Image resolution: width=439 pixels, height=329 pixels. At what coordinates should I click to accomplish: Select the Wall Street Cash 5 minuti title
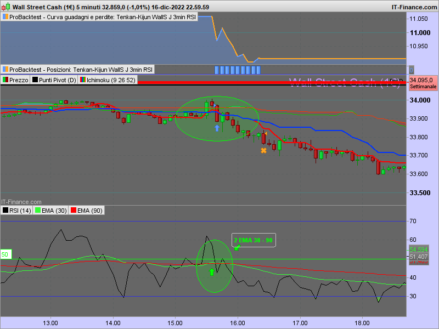(x=111, y=7)
